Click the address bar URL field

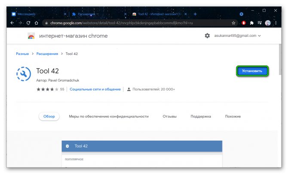pos(140,23)
